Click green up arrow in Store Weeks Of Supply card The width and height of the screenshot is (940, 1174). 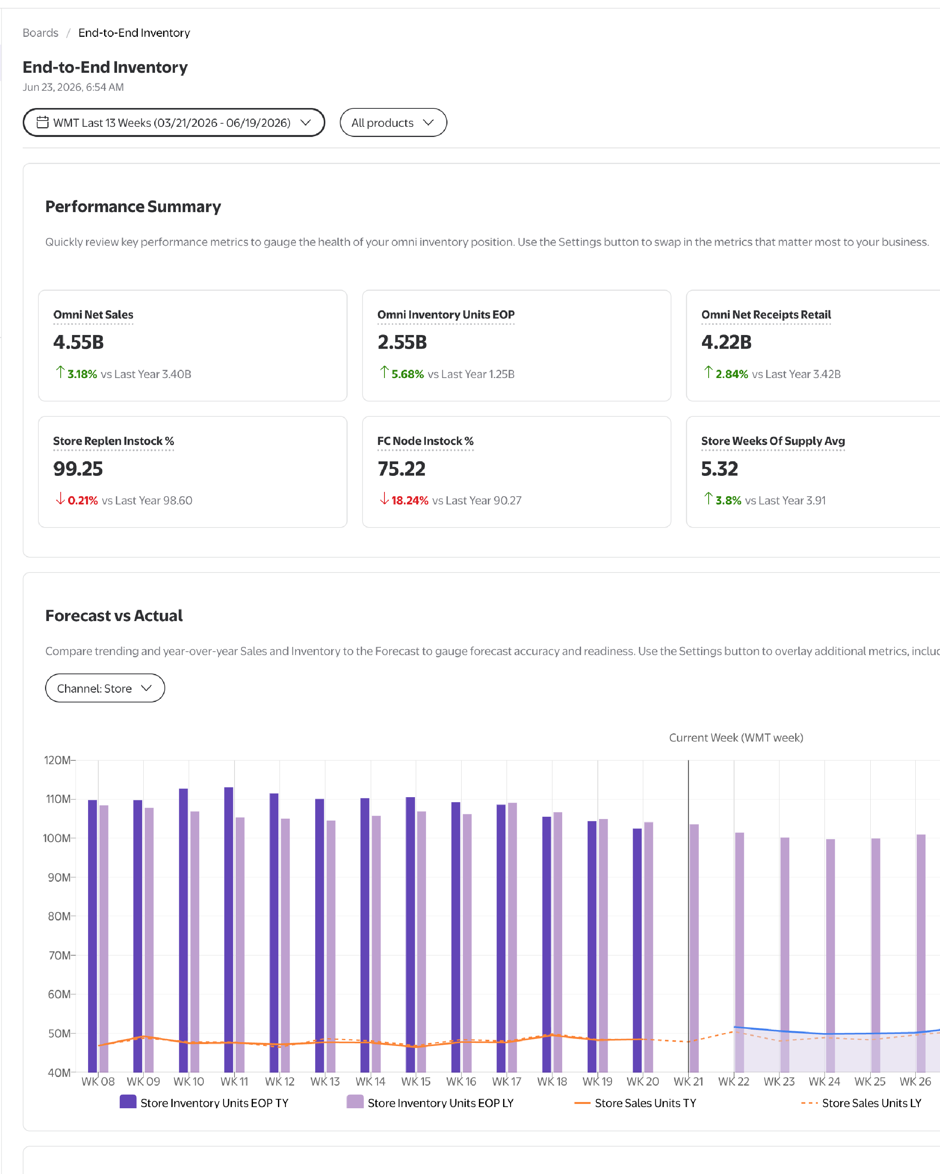[x=708, y=499]
